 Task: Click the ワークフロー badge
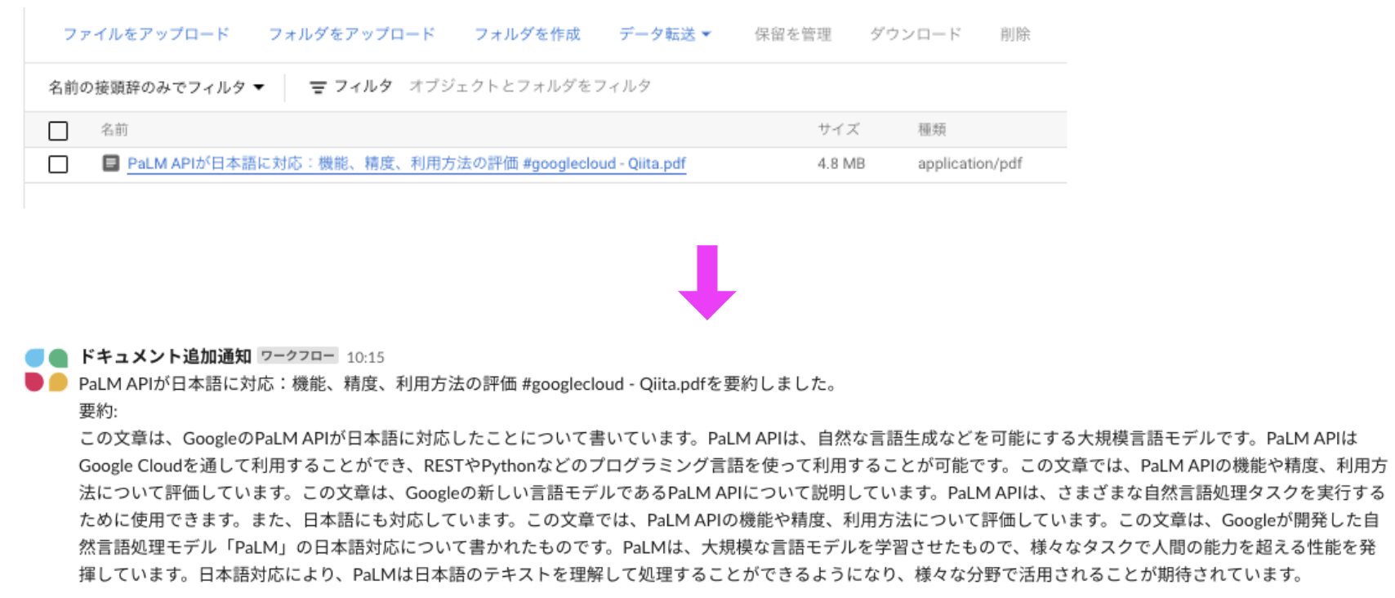298,356
